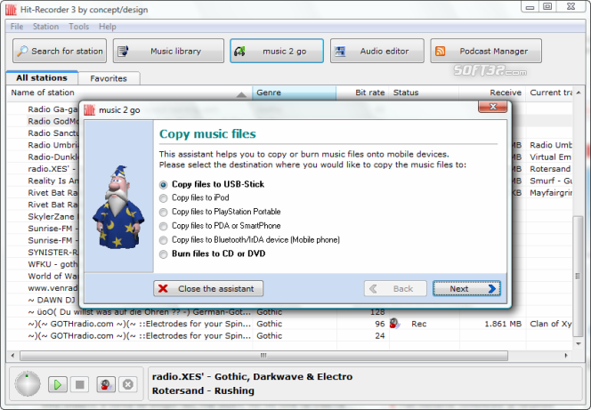Click the music 2 go headphones icon
This screenshot has width=591, height=410.
point(239,51)
